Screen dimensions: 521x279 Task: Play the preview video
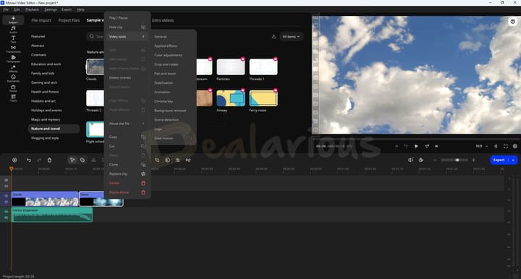coord(416,146)
